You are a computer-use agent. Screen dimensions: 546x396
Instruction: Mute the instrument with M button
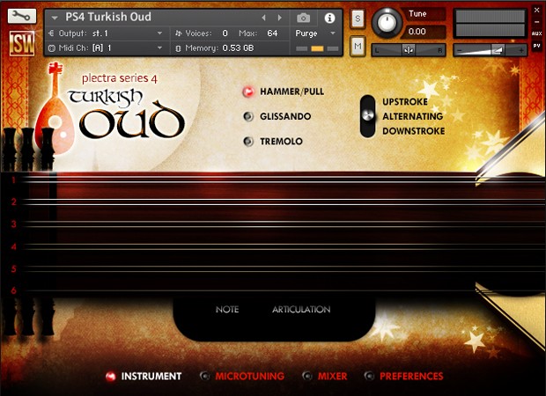[358, 46]
